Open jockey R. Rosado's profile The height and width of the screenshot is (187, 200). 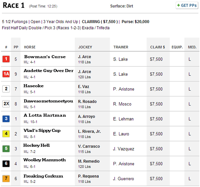(x=87, y=101)
